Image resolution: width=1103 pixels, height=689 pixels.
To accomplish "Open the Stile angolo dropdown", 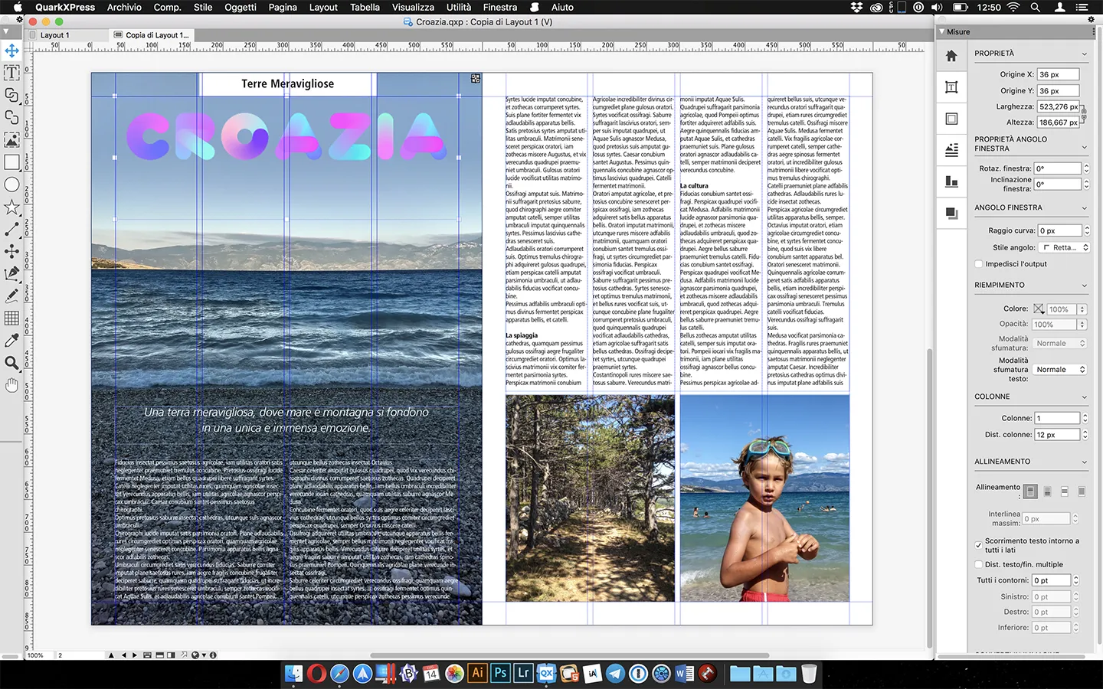I will click(1065, 247).
